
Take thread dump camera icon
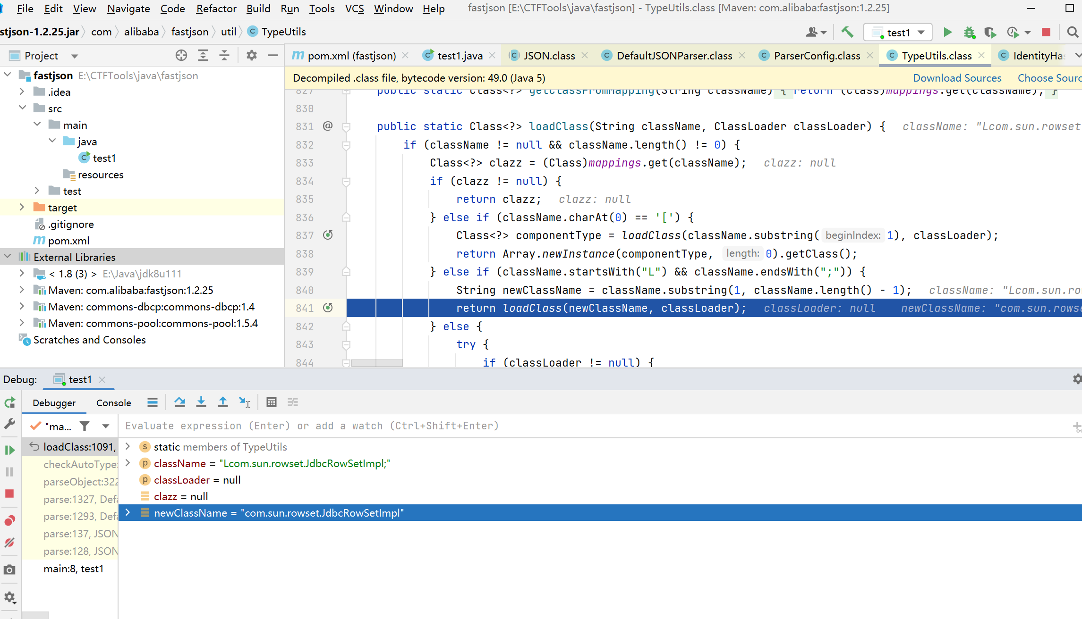pos(10,570)
